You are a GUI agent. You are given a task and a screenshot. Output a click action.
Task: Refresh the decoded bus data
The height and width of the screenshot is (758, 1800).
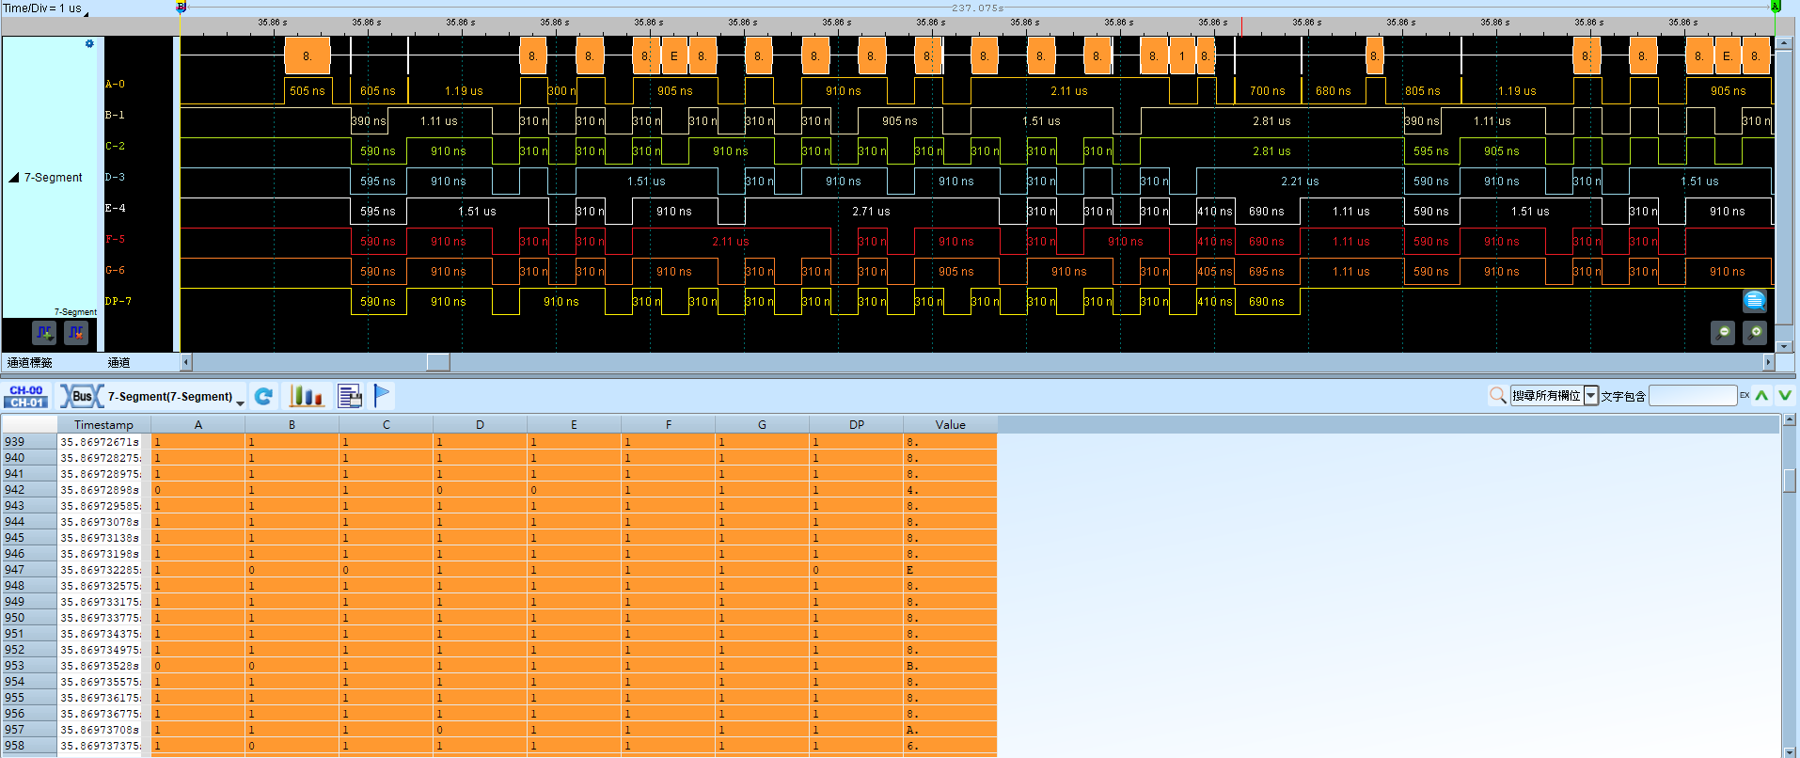coord(264,396)
